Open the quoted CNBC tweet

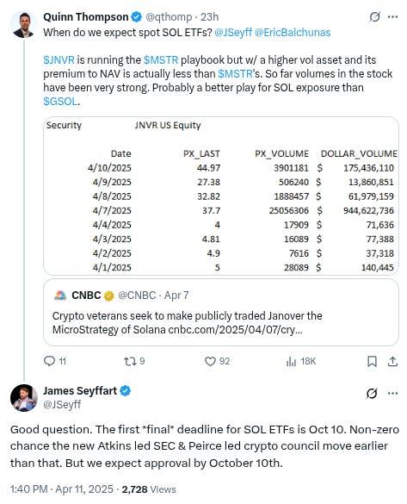(221, 312)
